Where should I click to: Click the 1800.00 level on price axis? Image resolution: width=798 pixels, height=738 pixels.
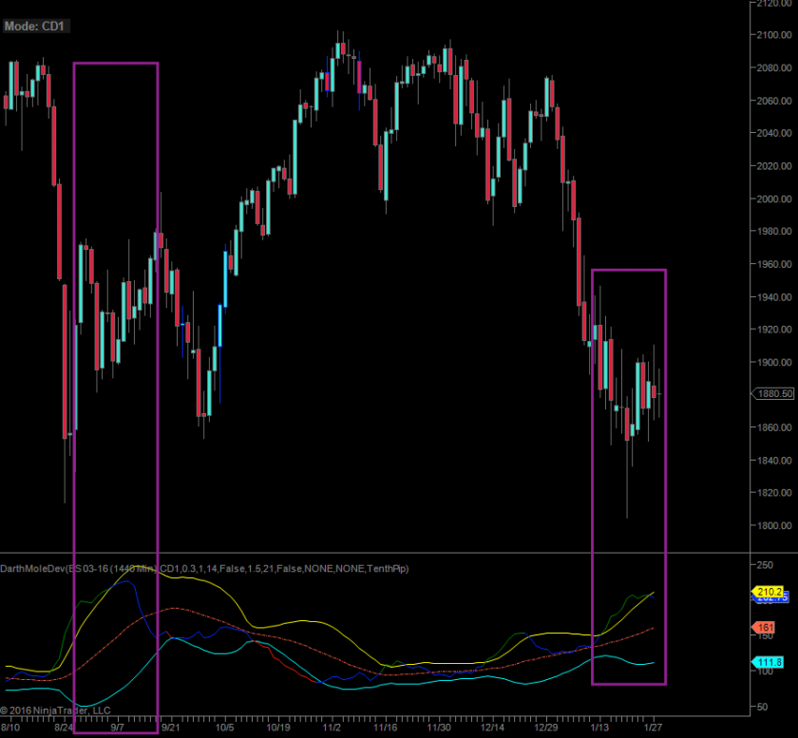click(x=770, y=525)
